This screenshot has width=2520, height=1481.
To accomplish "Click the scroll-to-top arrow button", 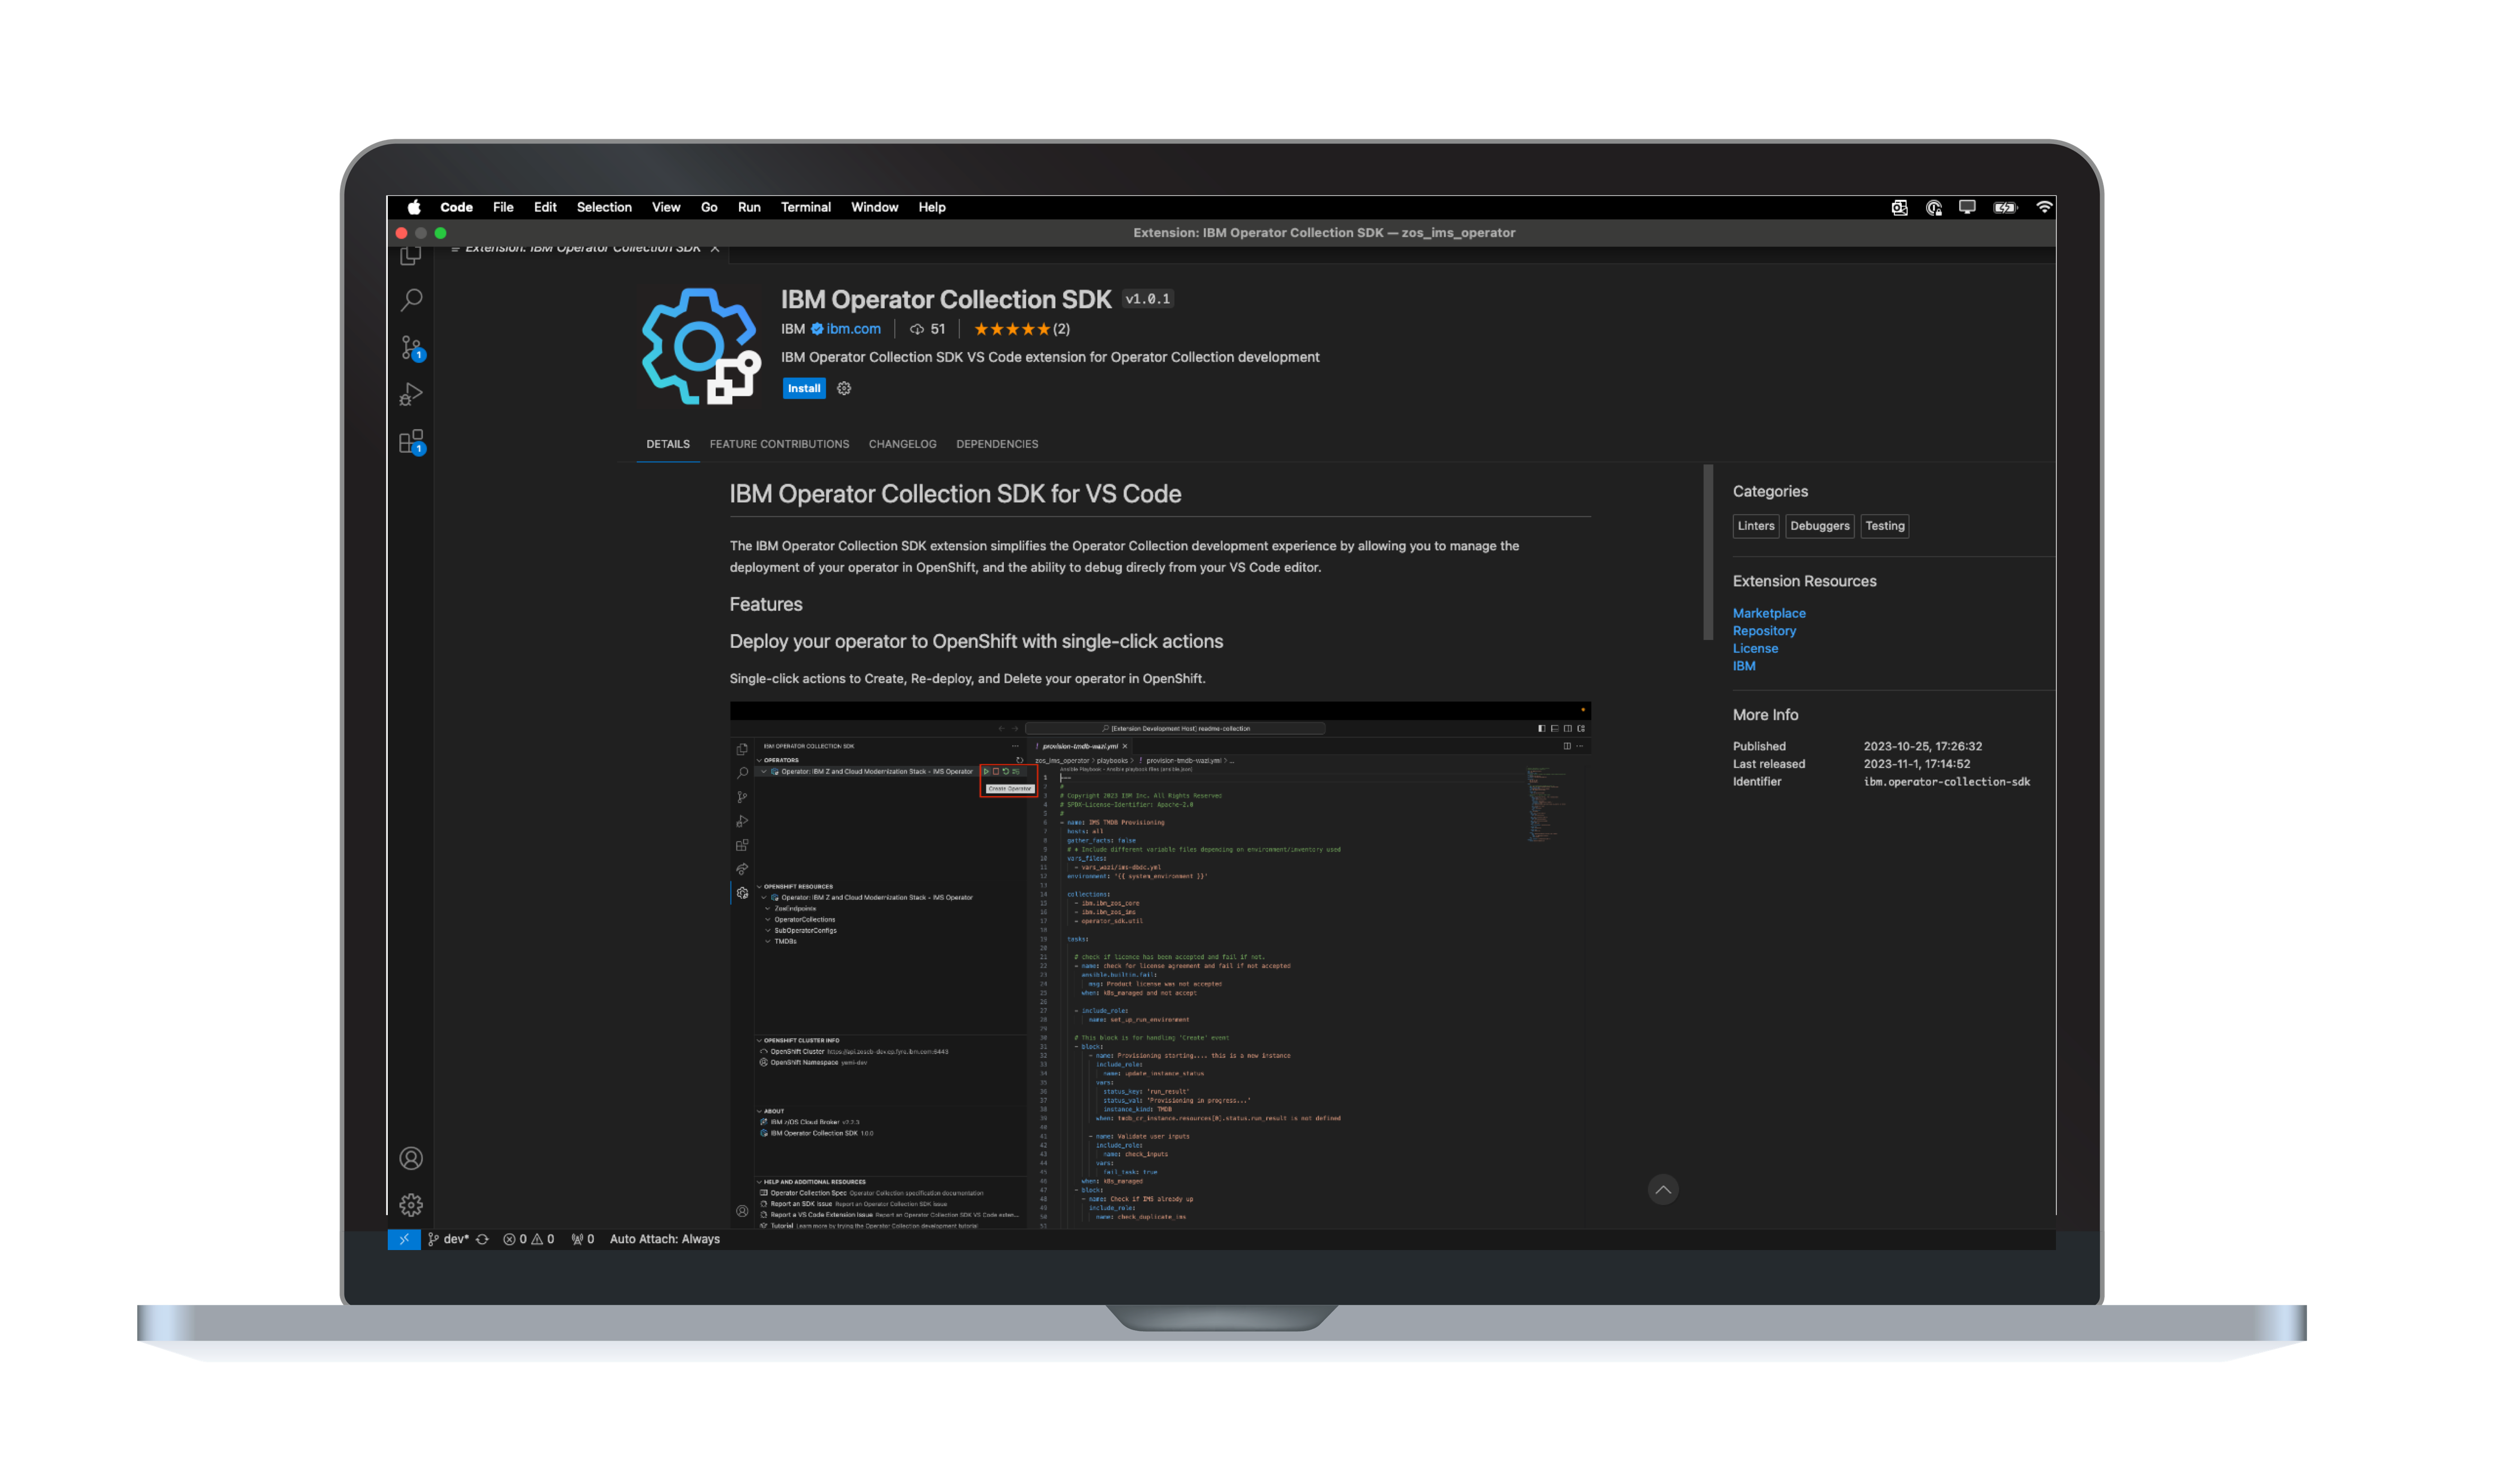I will coord(1663,1189).
